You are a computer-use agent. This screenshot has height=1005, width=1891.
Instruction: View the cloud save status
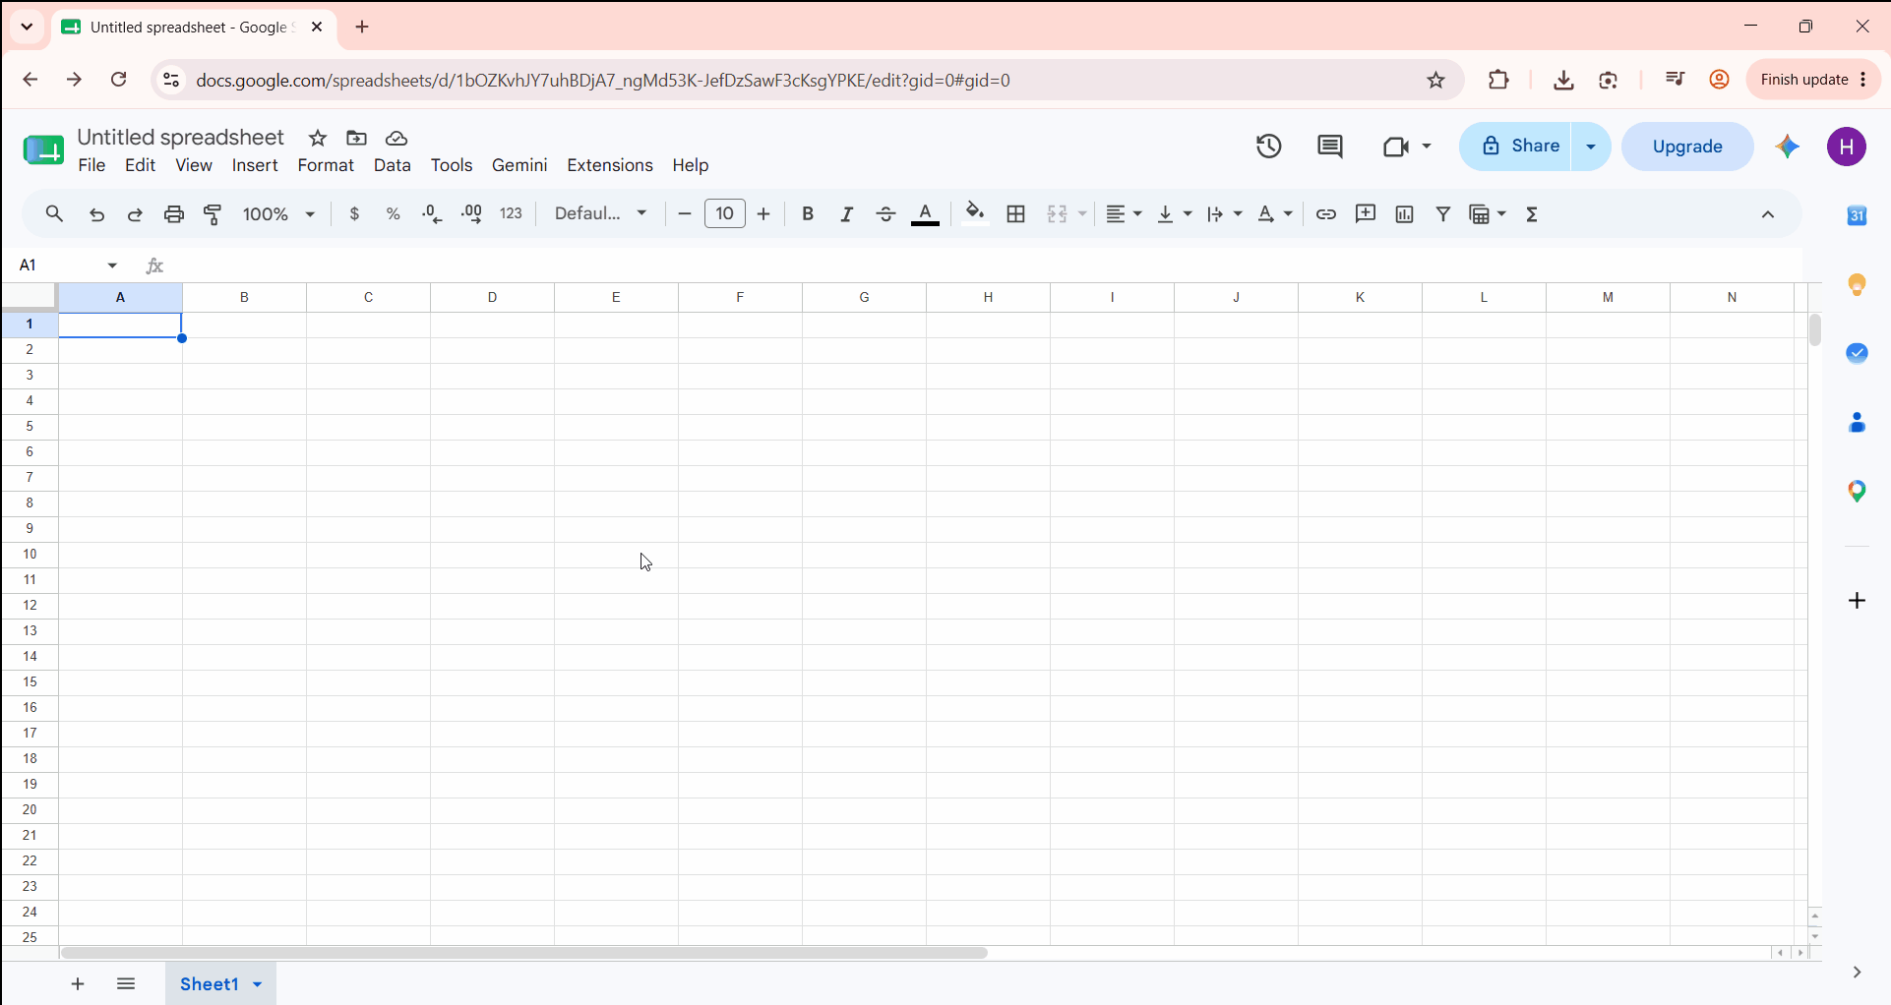pyautogui.click(x=396, y=139)
